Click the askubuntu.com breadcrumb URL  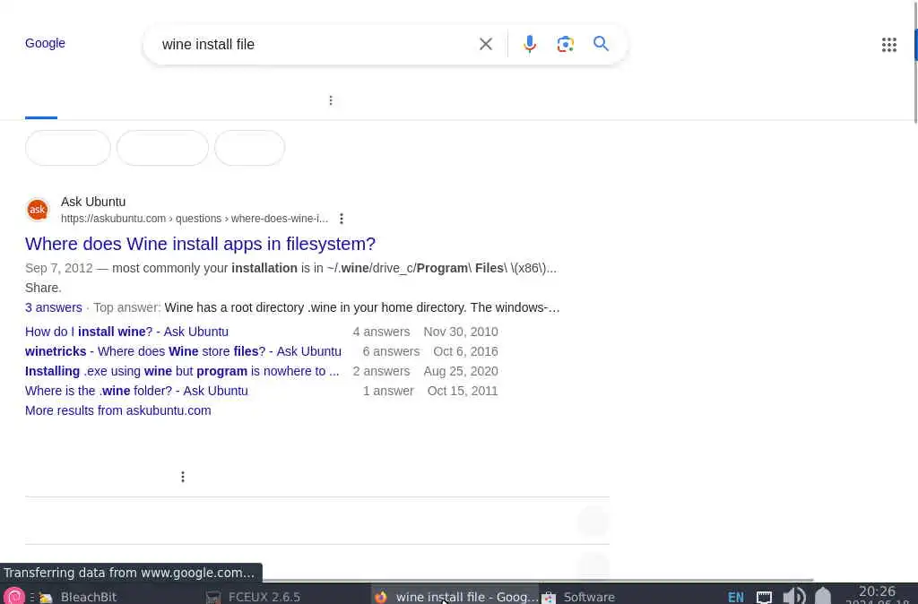[x=195, y=219]
